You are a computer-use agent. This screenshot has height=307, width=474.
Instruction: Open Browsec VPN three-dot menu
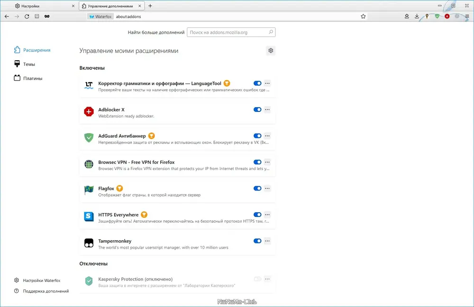[267, 162]
